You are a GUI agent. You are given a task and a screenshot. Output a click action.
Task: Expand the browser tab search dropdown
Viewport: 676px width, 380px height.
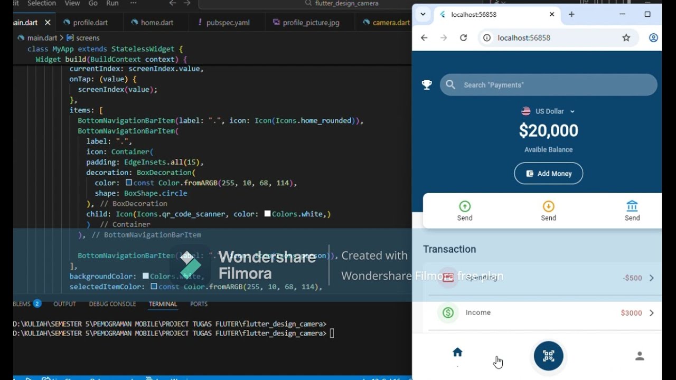tap(422, 14)
